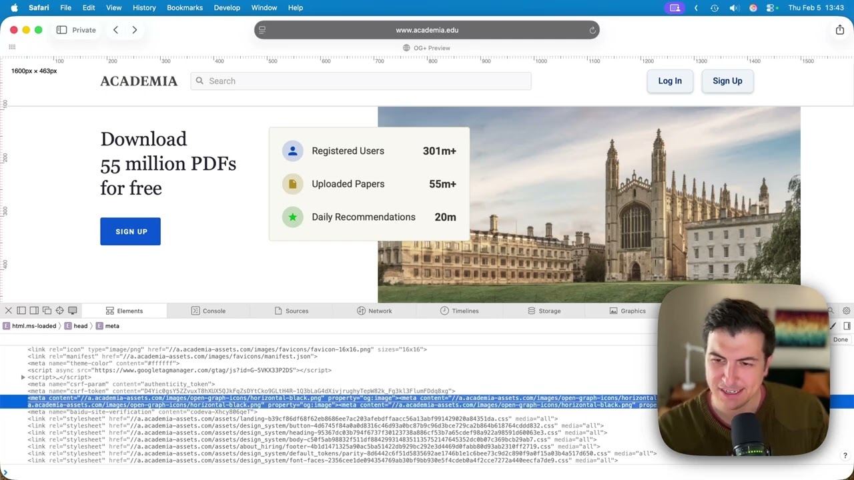The height and width of the screenshot is (480, 854).
Task: Open the Share menu in Safari
Action: (x=839, y=30)
